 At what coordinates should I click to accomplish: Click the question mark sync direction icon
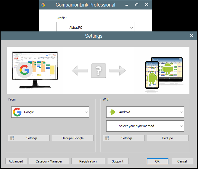click(99, 71)
